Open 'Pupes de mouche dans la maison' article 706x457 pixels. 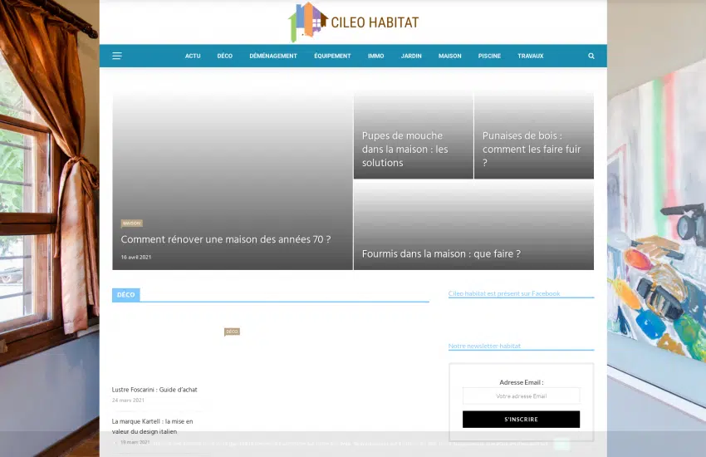(x=404, y=149)
